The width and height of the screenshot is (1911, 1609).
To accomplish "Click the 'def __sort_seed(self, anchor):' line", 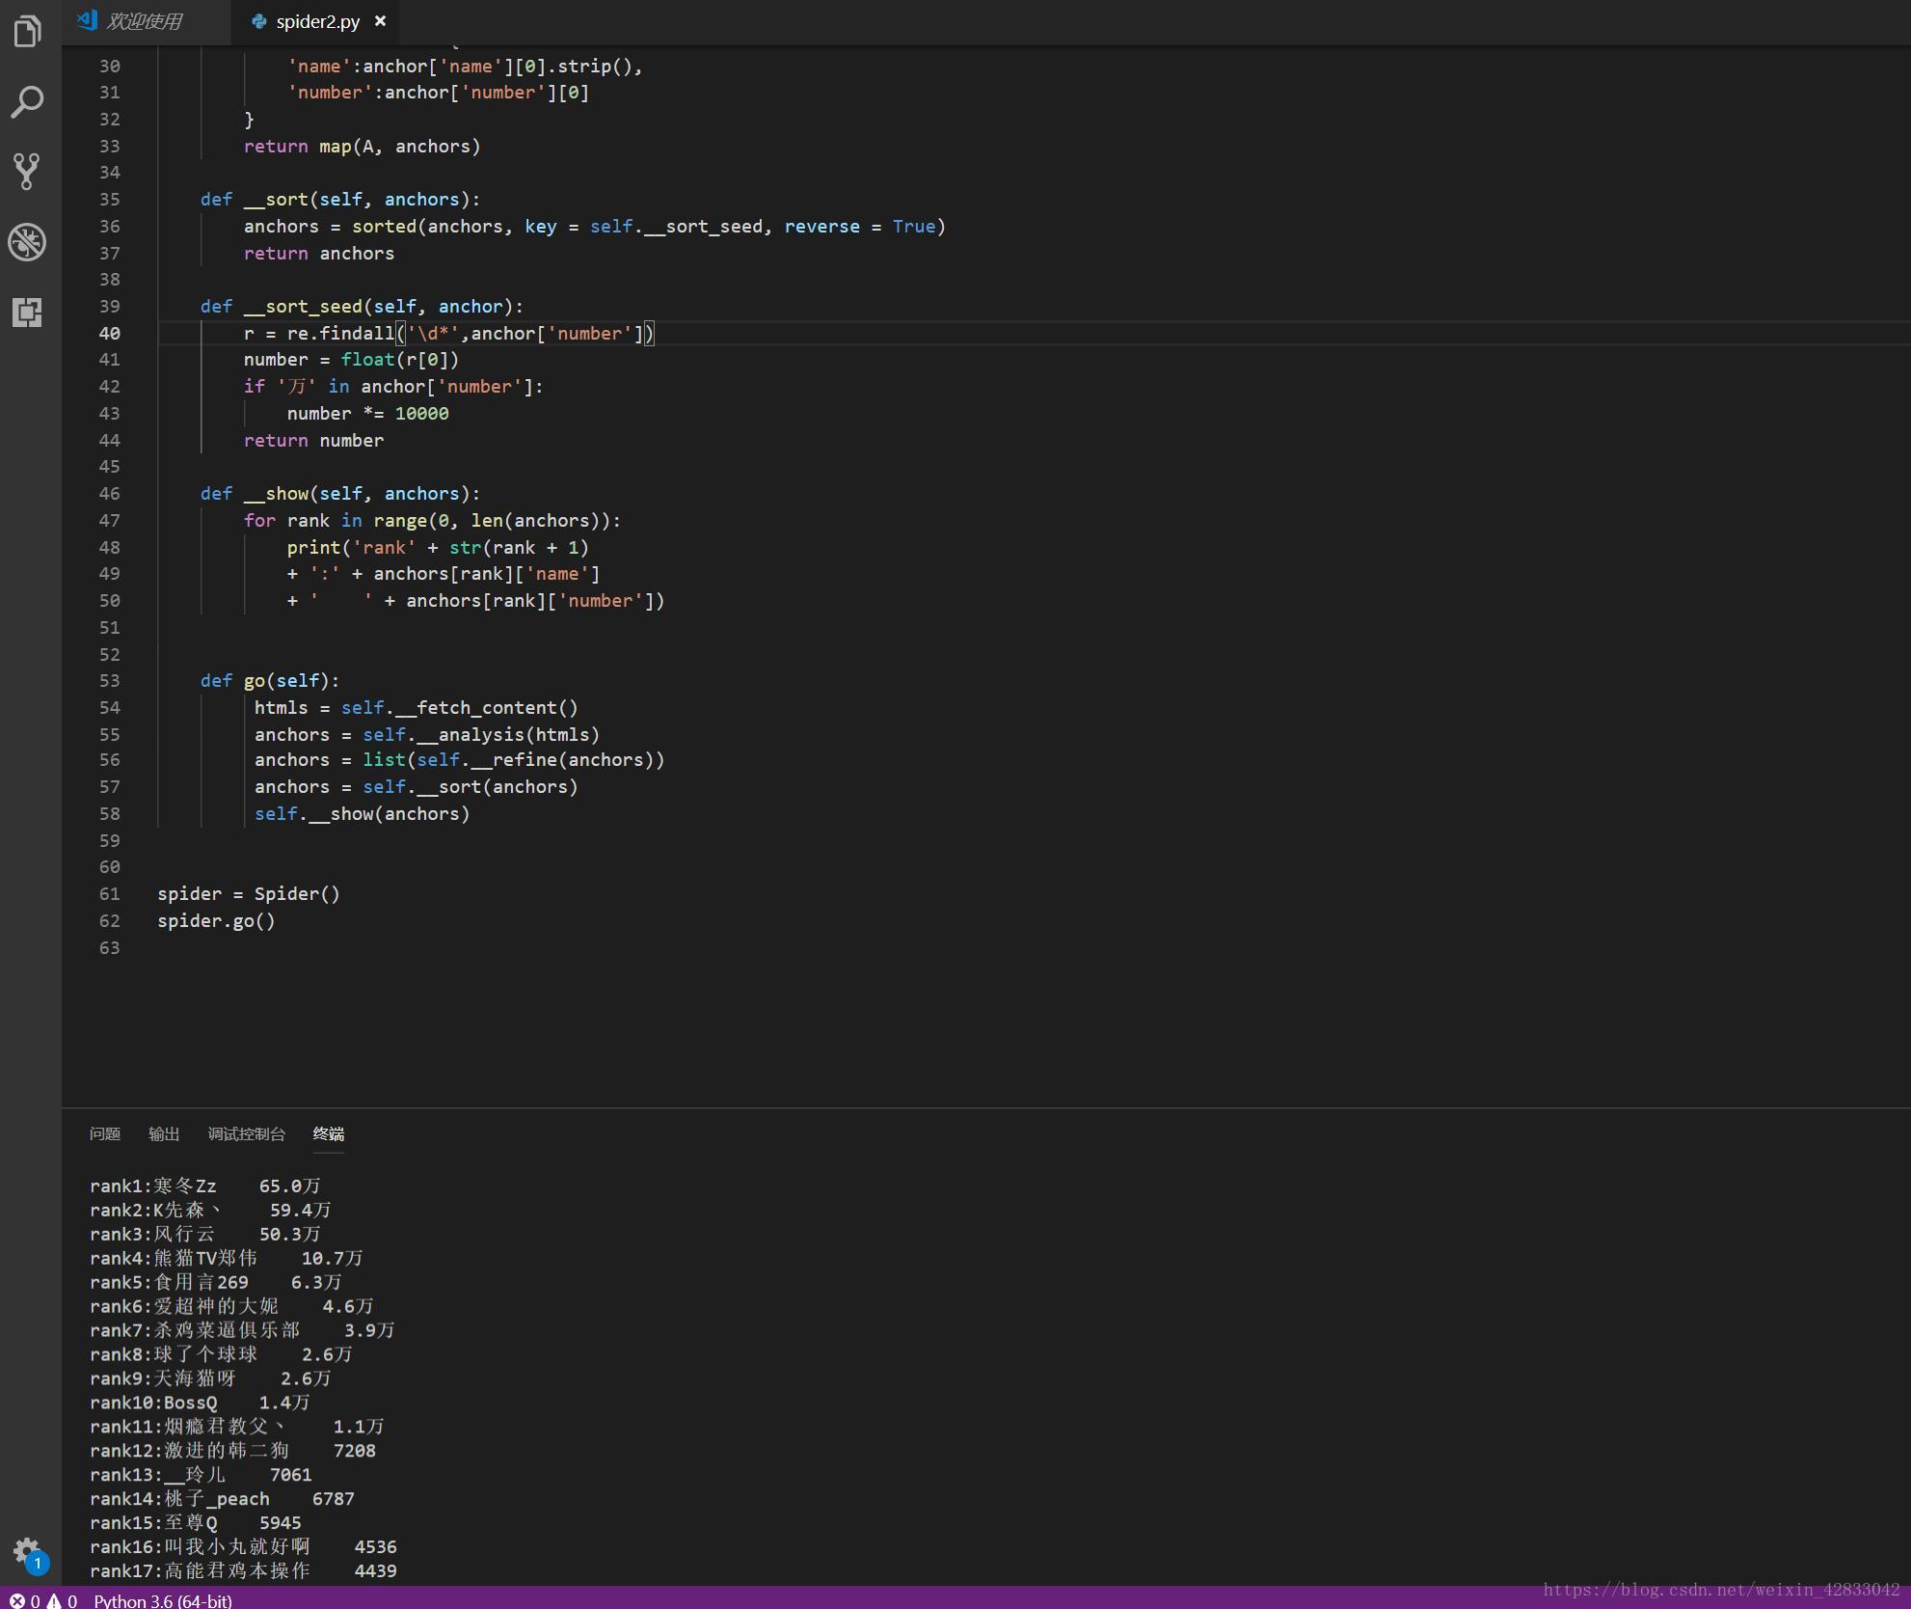I will click(362, 307).
